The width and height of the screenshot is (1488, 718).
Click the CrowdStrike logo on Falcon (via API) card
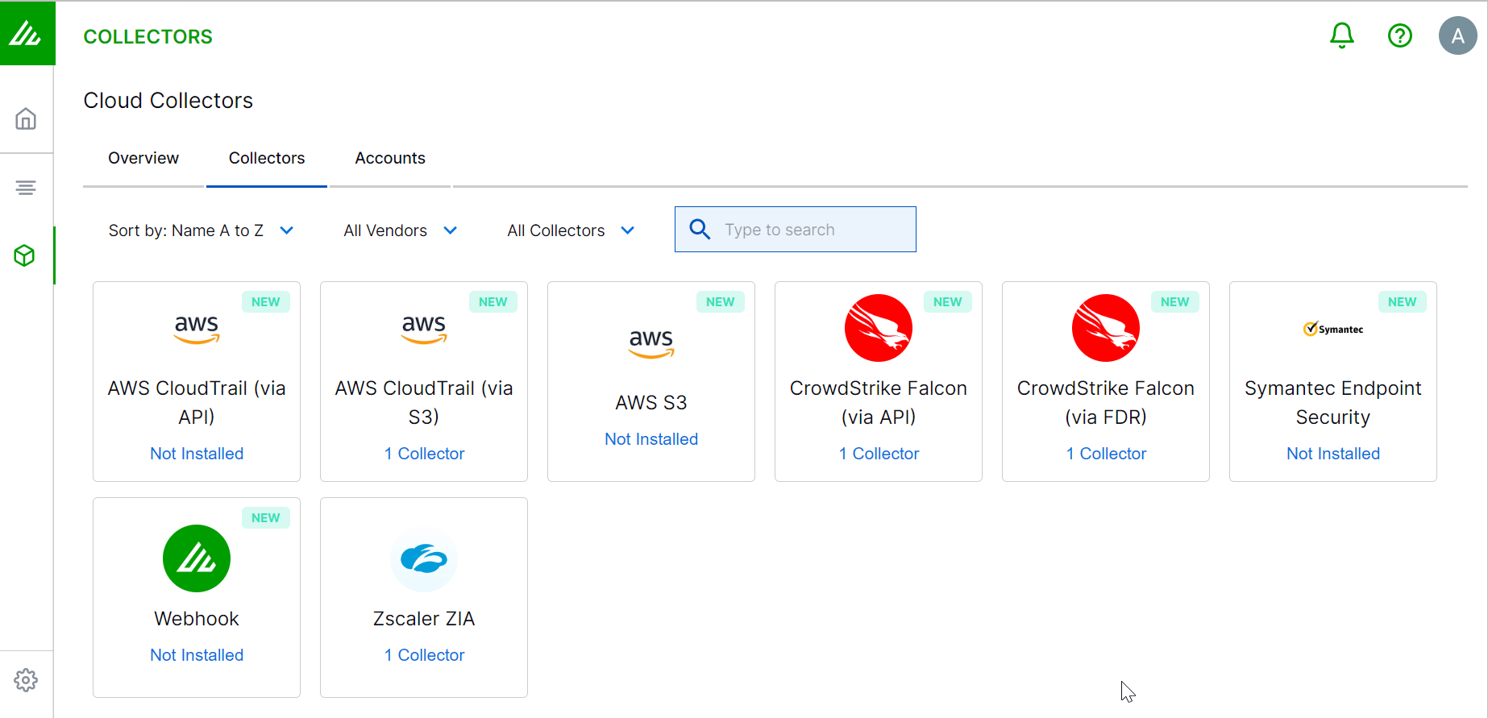coord(879,328)
